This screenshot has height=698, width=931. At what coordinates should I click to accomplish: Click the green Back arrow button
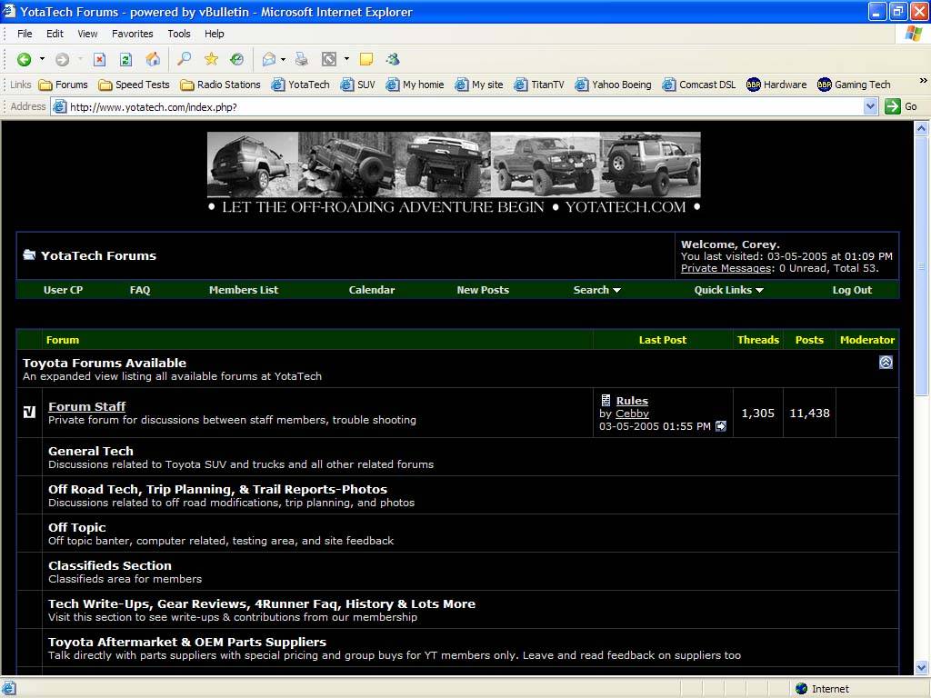(x=24, y=59)
